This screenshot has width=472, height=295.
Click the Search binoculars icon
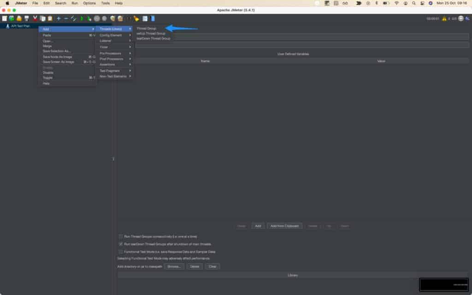point(129,18)
